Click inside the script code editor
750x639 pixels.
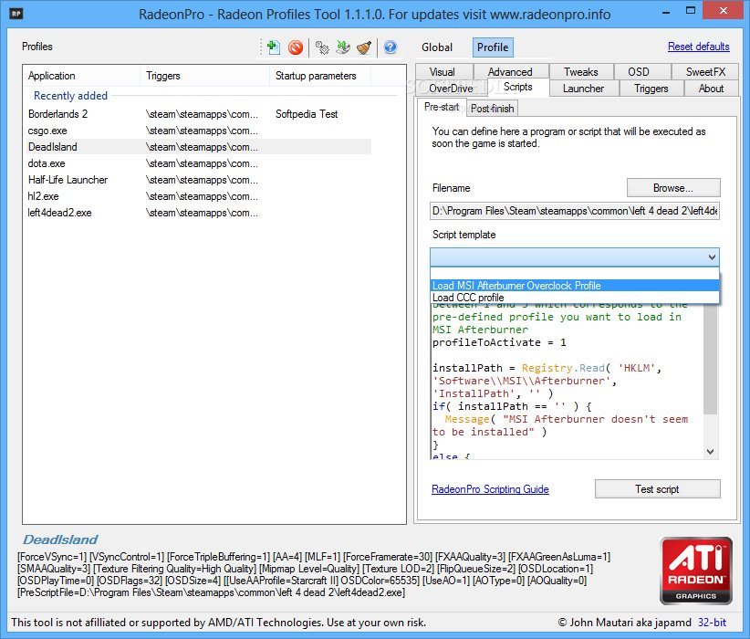(567, 381)
